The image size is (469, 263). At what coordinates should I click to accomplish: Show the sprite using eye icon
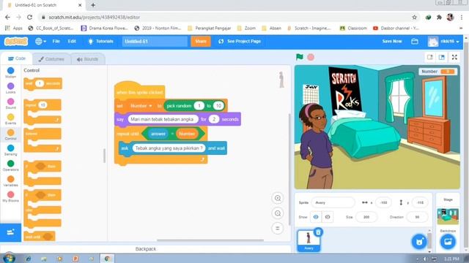(x=316, y=217)
